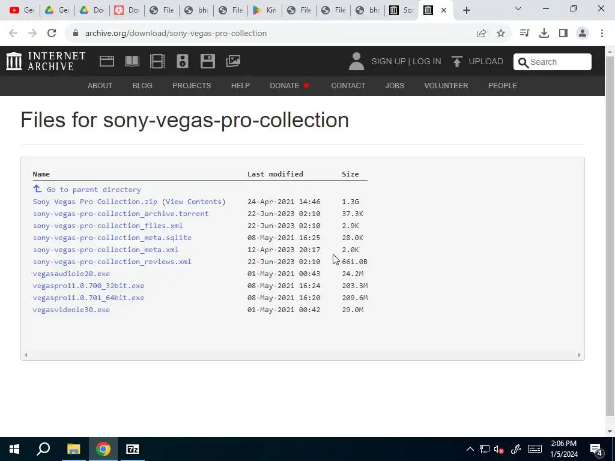The image size is (615, 461).
Task: Click View Contents link for the zip
Action: (193, 202)
